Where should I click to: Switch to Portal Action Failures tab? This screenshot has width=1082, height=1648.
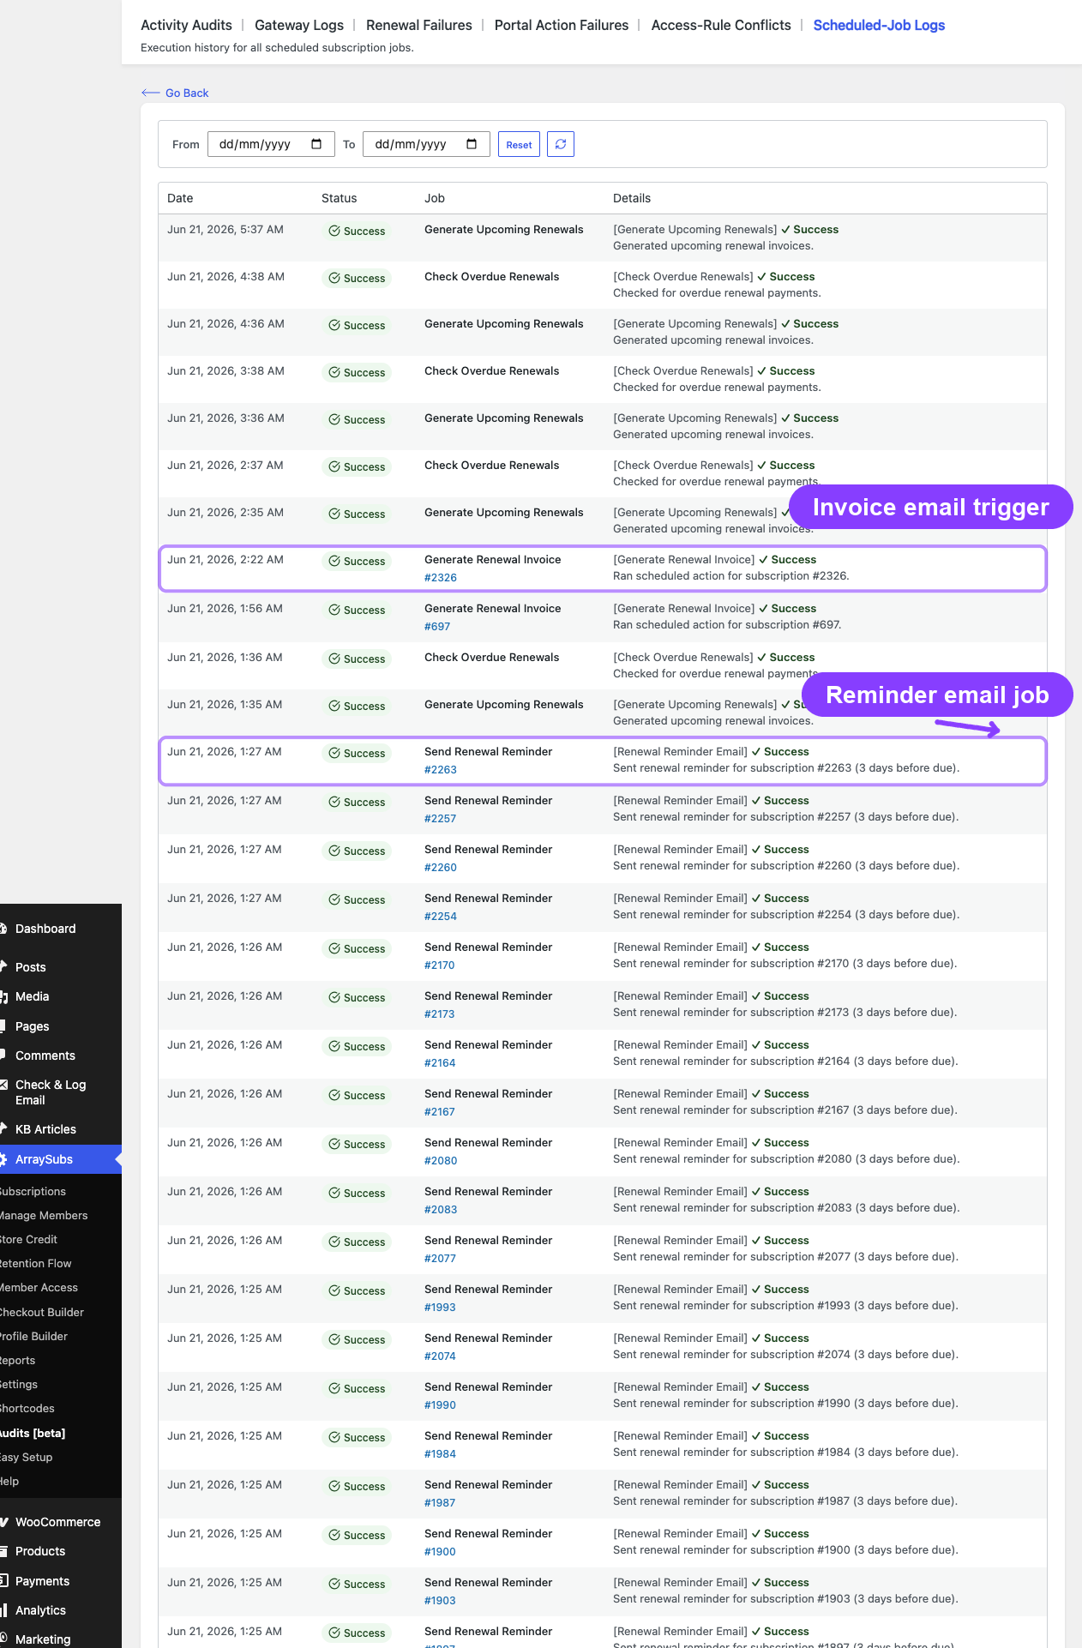click(x=562, y=25)
